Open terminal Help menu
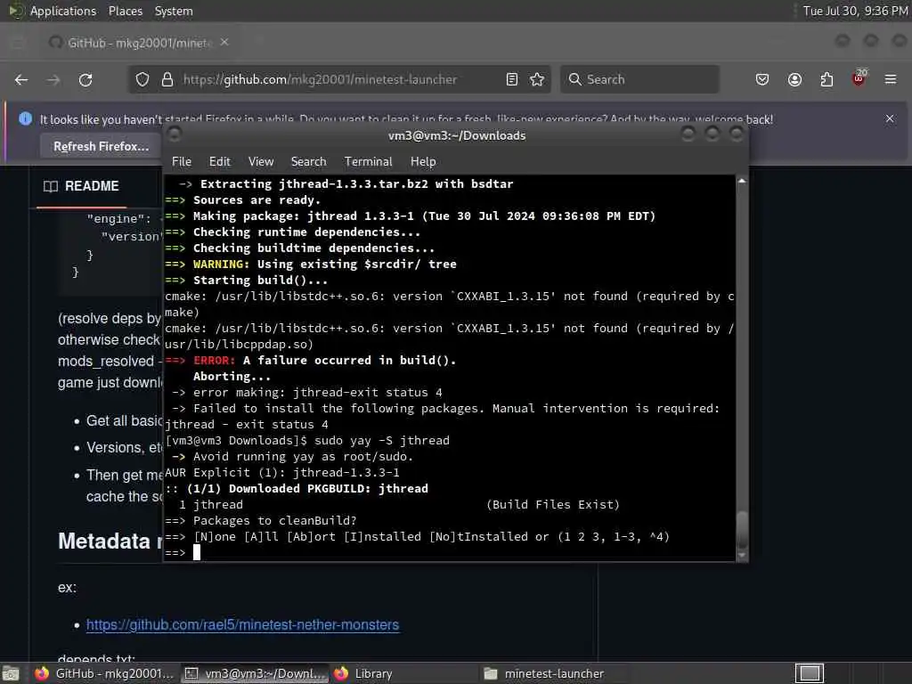This screenshot has width=912, height=684. [423, 162]
